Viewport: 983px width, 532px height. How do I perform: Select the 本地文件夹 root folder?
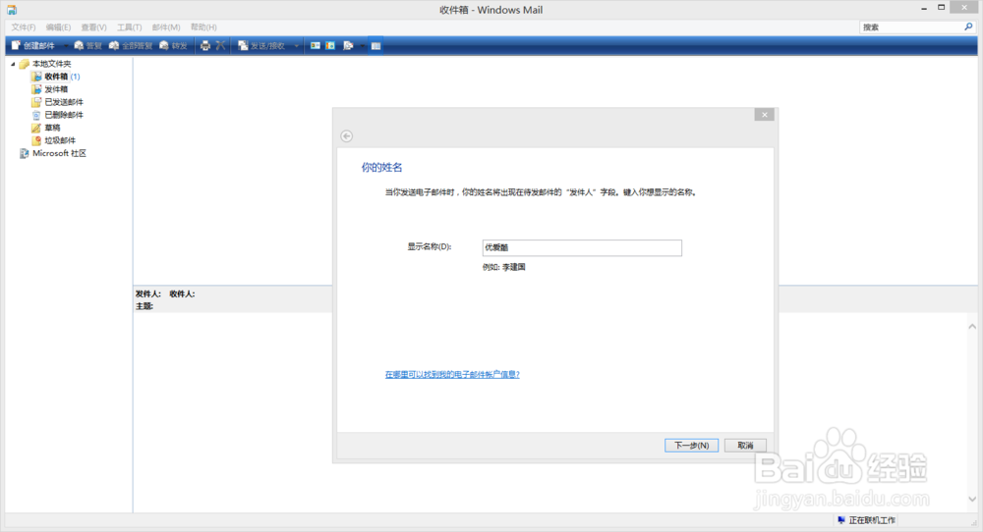click(x=51, y=64)
